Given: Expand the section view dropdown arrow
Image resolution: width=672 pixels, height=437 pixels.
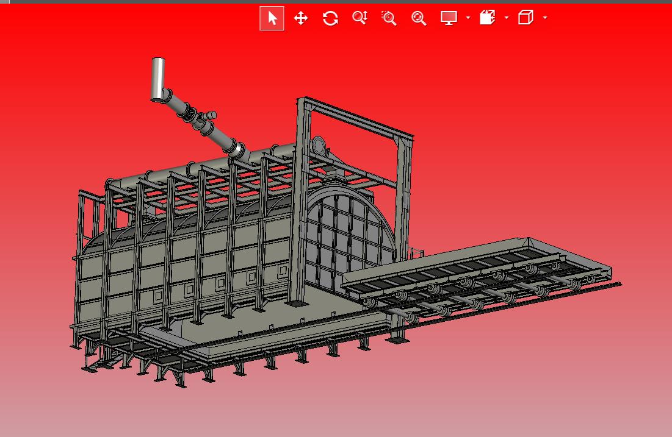Looking at the screenshot, I should tap(507, 18).
